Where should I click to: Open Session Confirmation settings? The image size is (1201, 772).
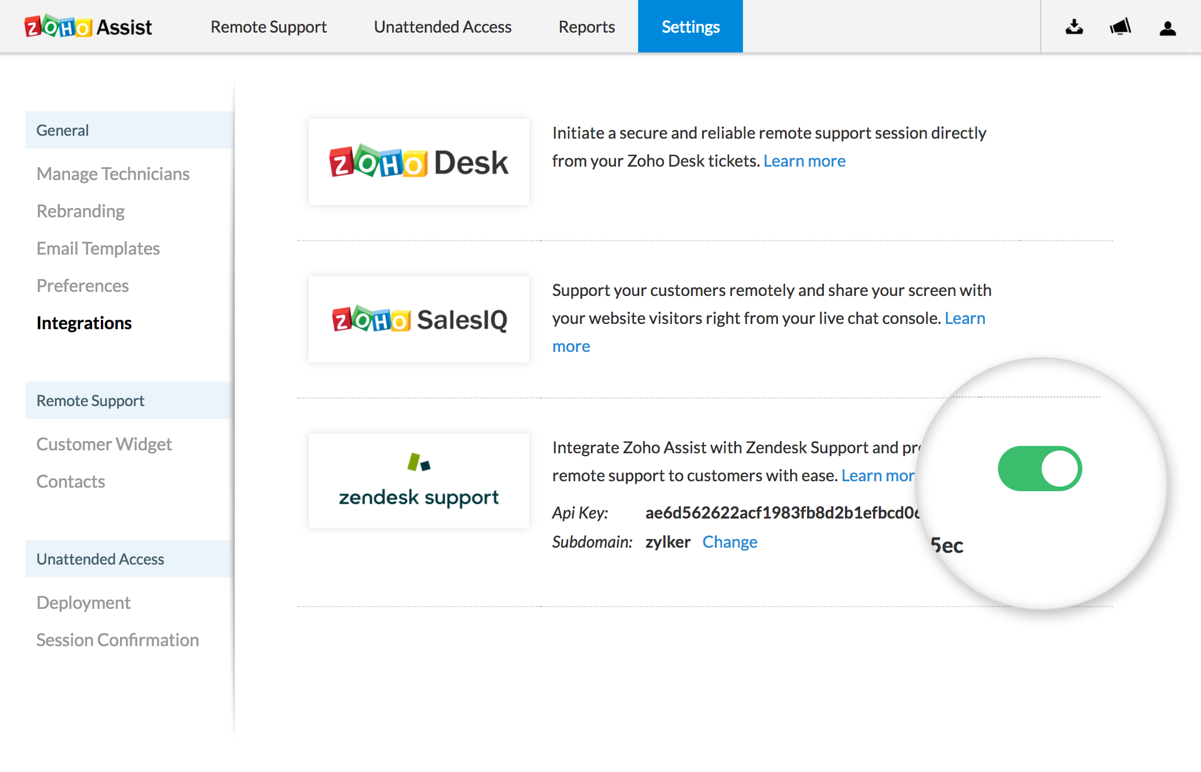tap(118, 640)
